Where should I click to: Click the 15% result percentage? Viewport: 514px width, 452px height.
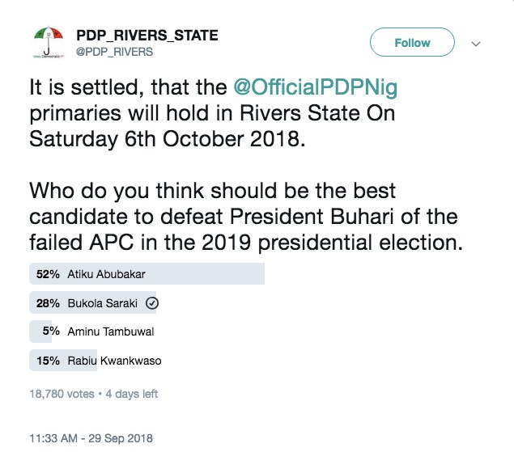[x=47, y=360]
